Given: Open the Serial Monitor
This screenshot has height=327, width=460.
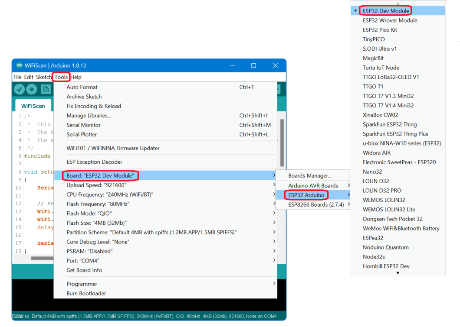Looking at the screenshot, I should coord(165,125).
